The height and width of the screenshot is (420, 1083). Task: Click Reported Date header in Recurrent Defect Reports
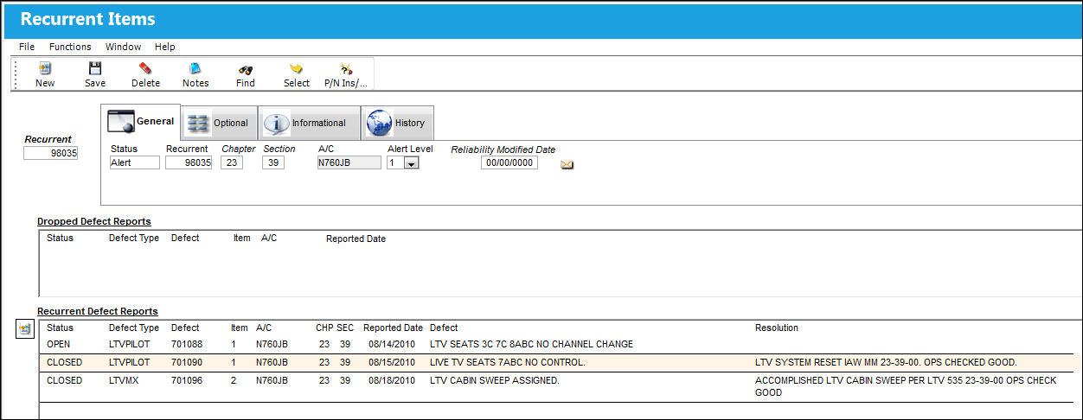[x=393, y=328]
